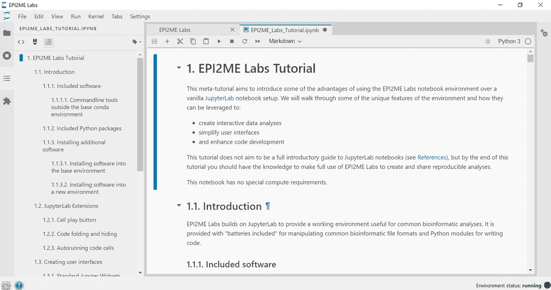Open the extension manager puzzle icon
The width and height of the screenshot is (551, 290).
[x=7, y=101]
